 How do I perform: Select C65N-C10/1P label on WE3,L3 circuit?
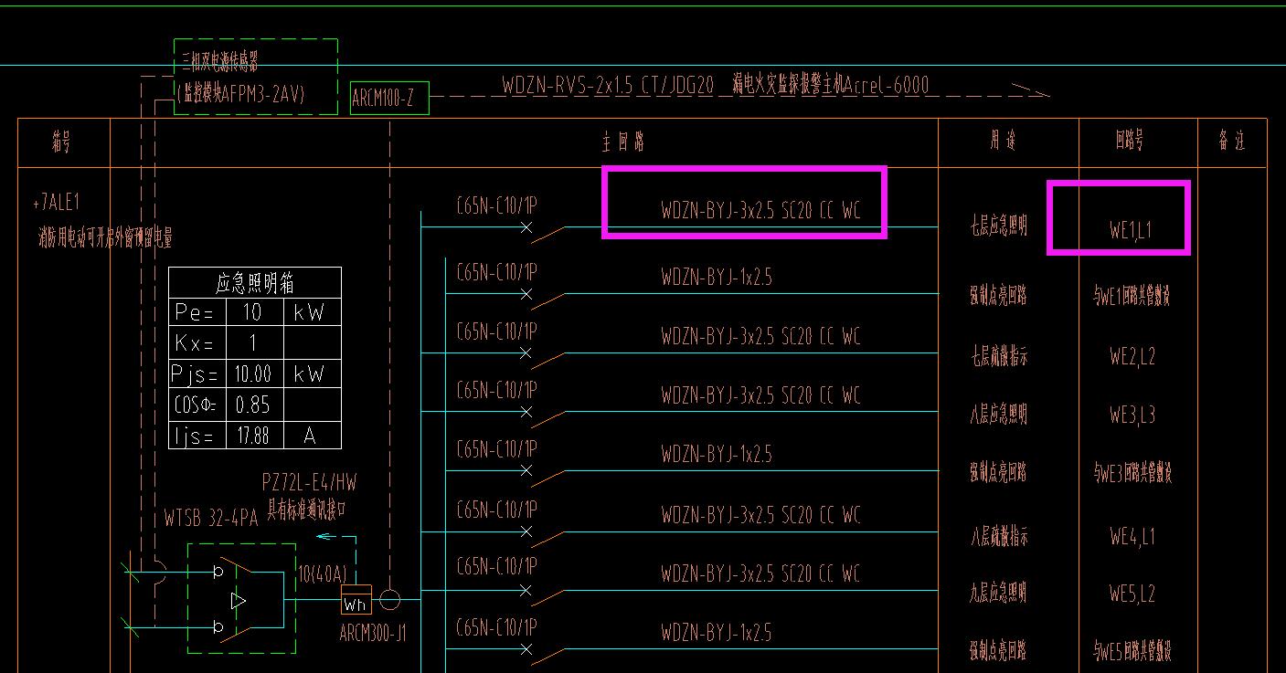point(496,391)
